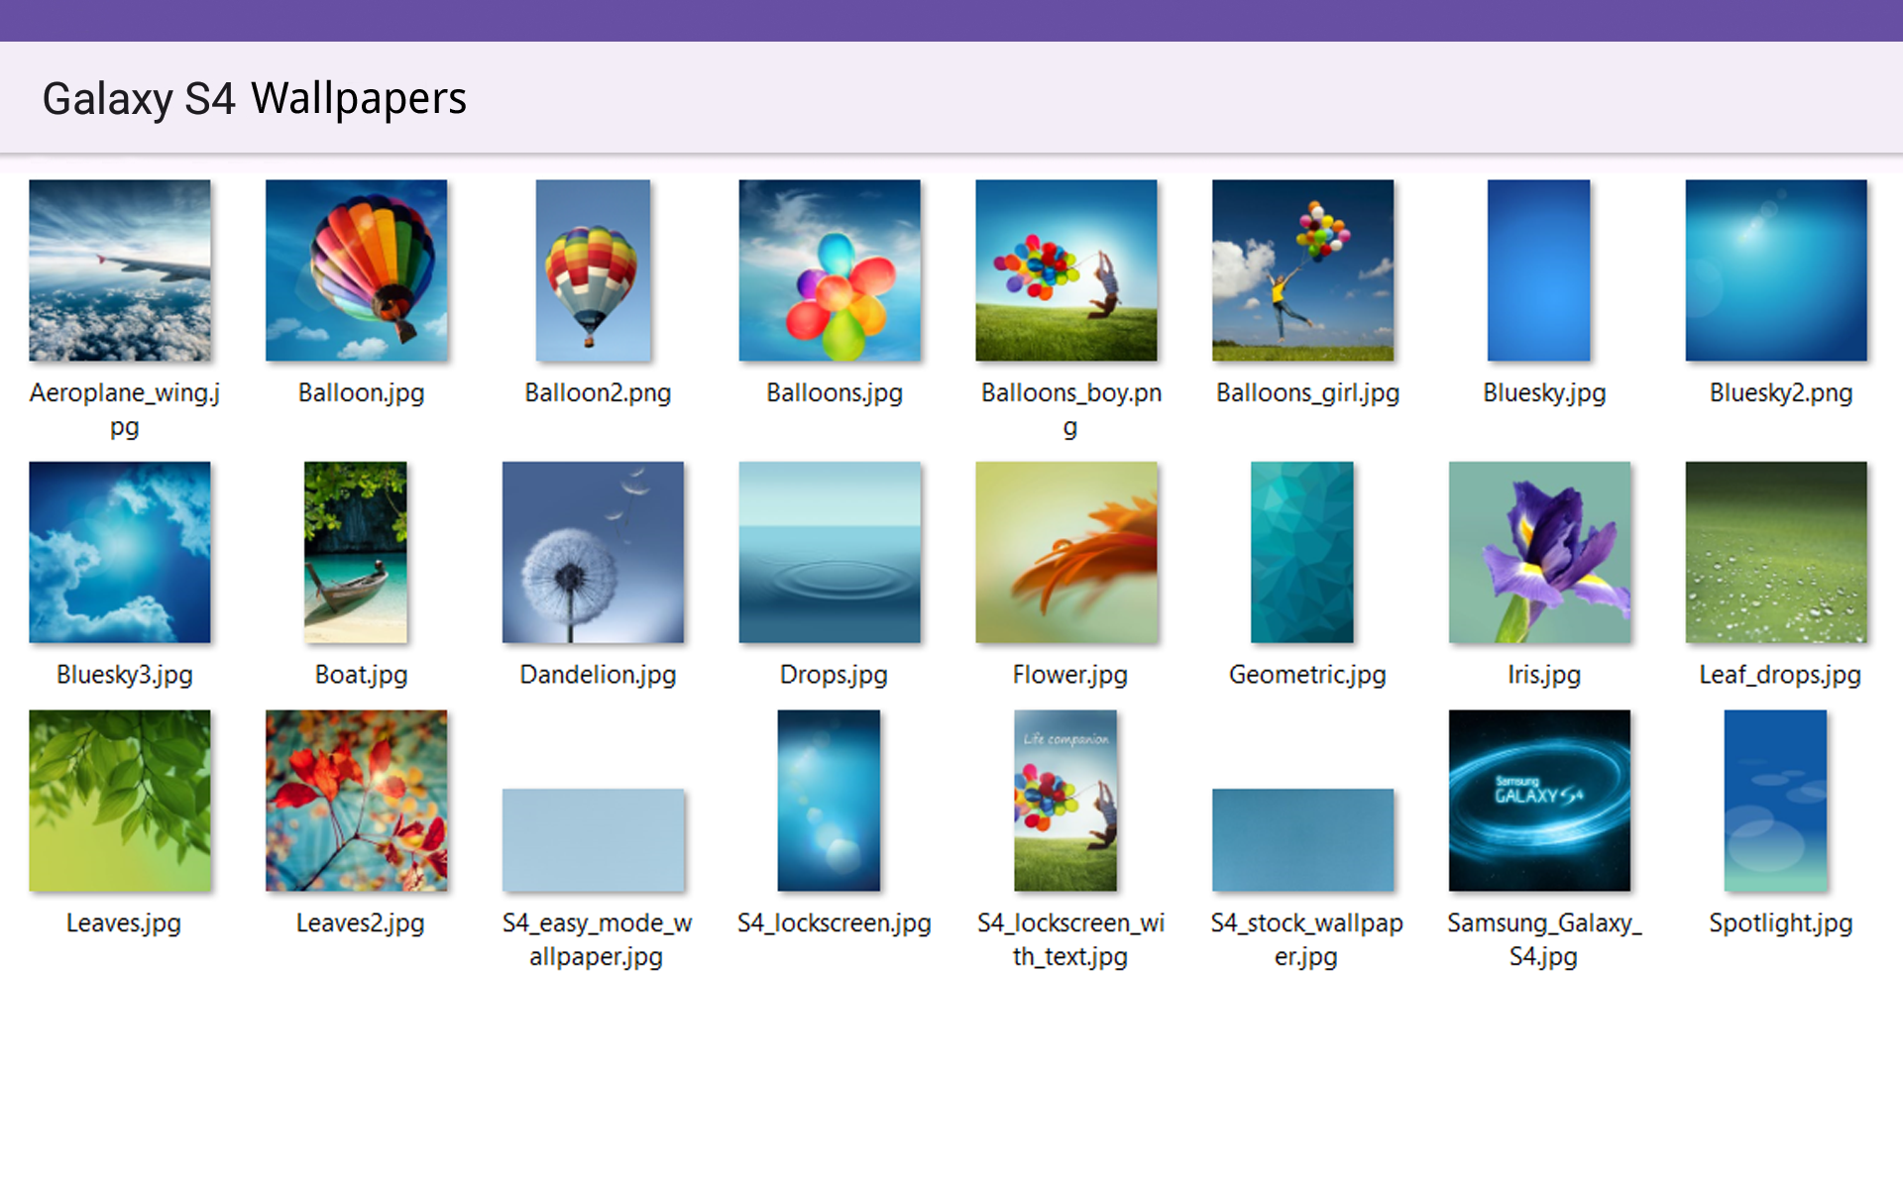Screen dimensions: 1903x1189
Task: Open the Leaves.jpg green foliage thumbnail
Action: click(x=120, y=801)
